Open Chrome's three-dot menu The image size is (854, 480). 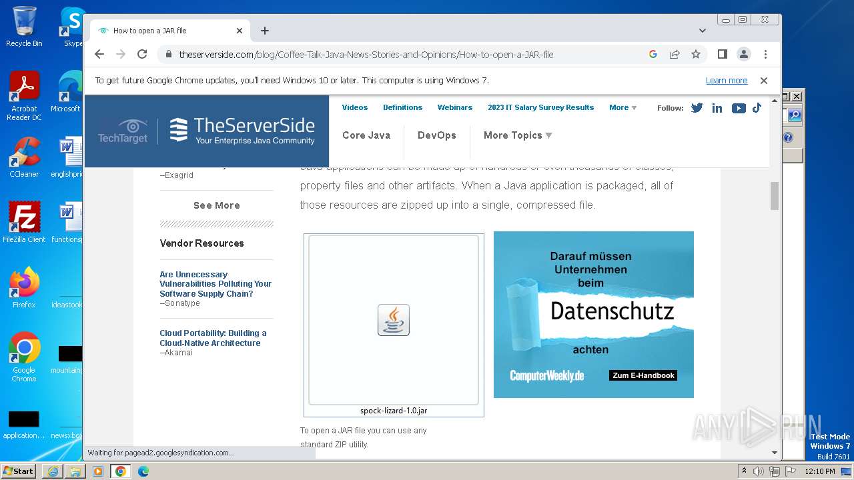tap(765, 54)
